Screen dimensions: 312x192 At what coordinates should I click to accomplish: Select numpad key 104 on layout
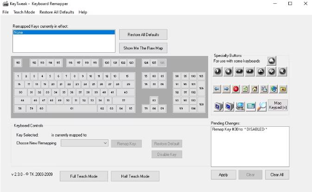click(x=193, y=108)
